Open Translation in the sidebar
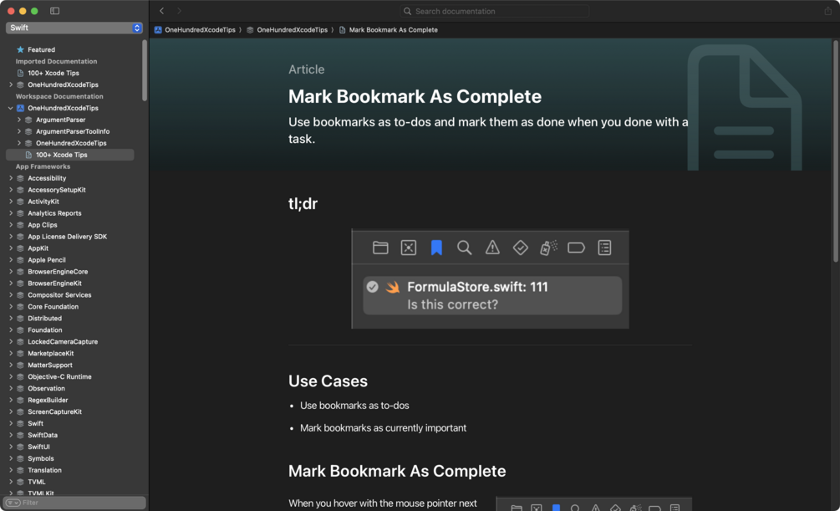Screen dimensions: 840x511 [x=44, y=470]
